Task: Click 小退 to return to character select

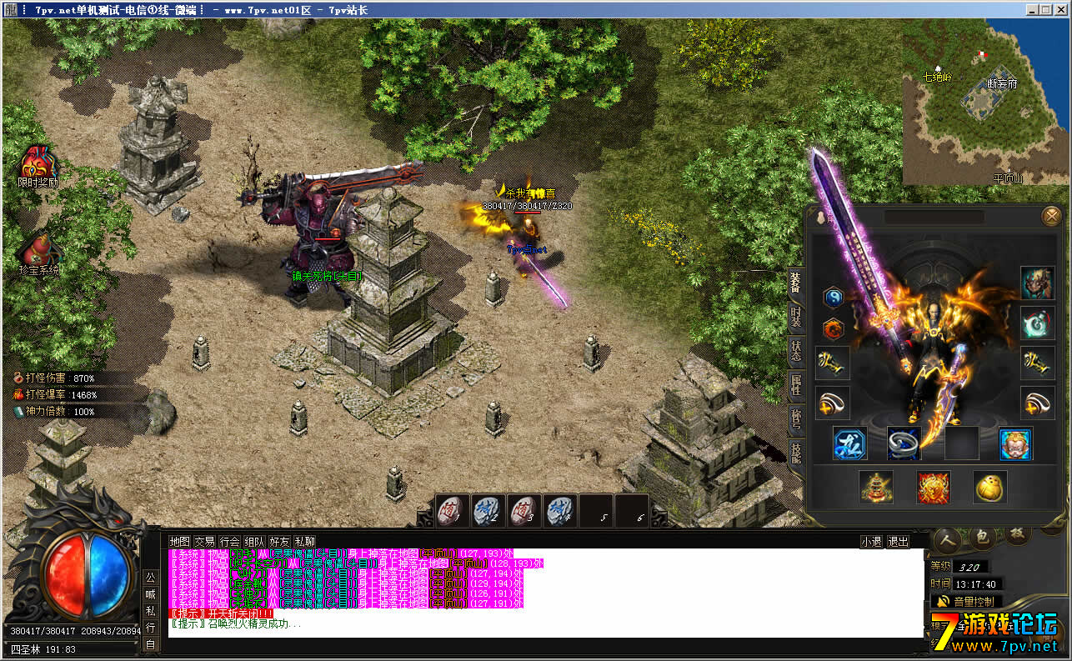Action: click(872, 541)
